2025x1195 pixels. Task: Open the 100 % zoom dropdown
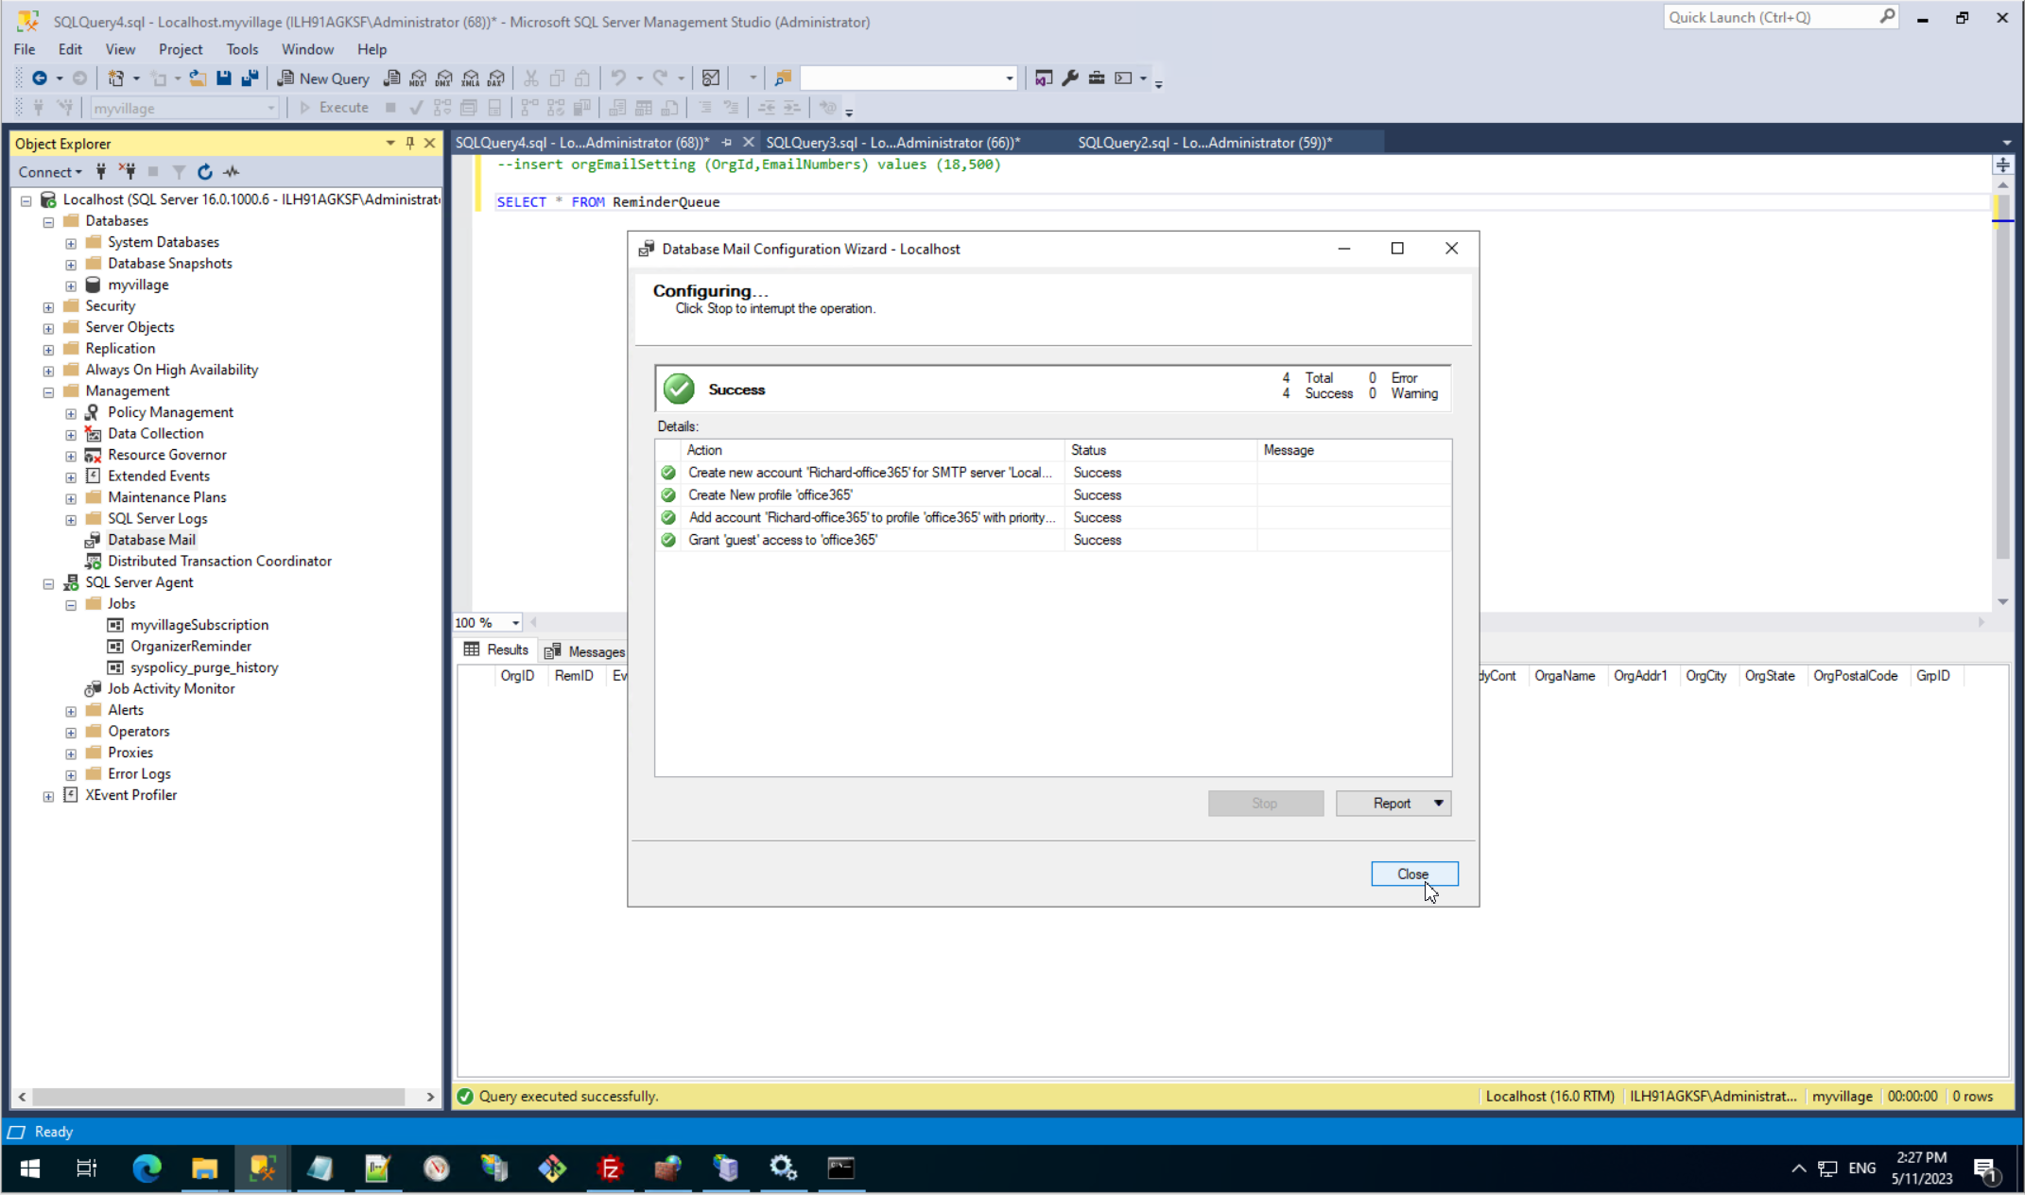point(515,622)
